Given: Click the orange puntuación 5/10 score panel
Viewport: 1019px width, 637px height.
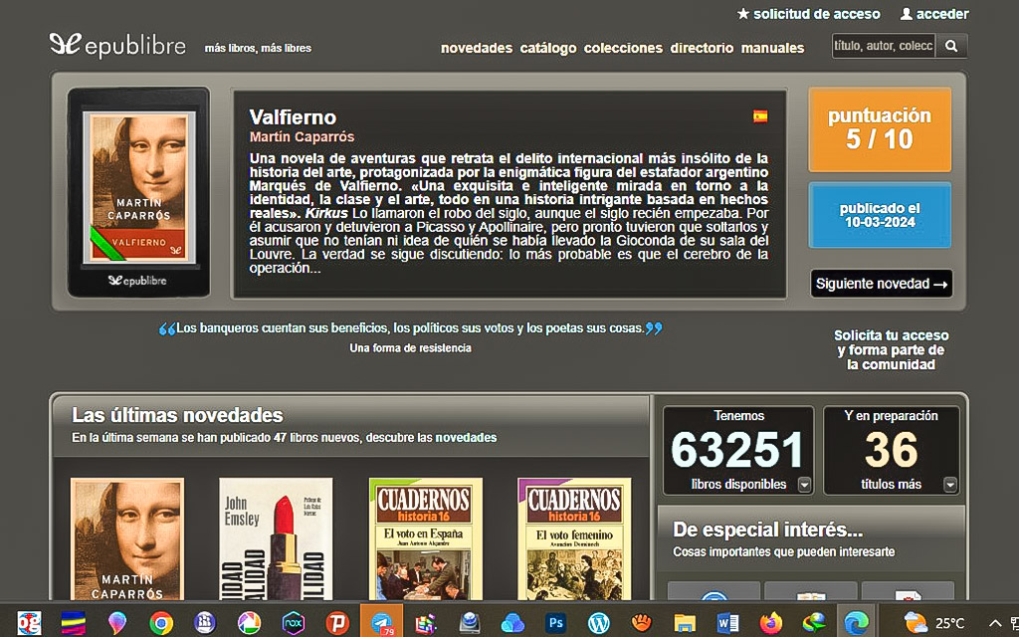Looking at the screenshot, I should tap(880, 130).
